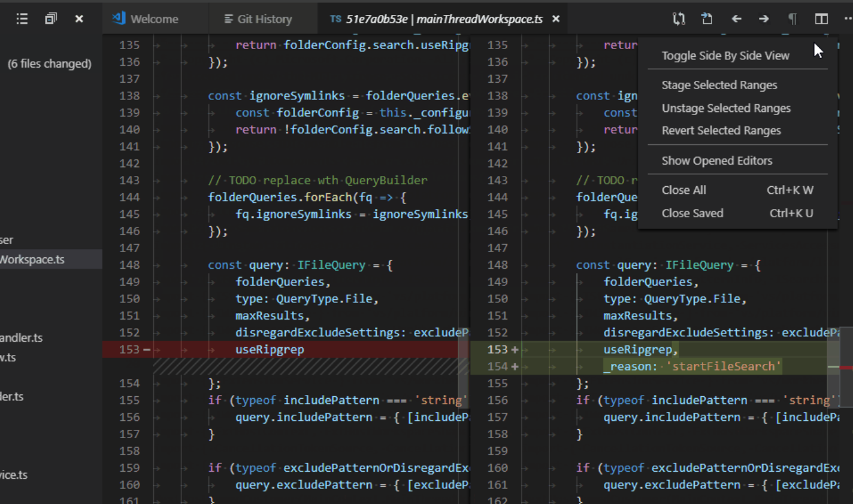Select andler.ts file in changed list
Screen dimensions: 853x504
point(22,338)
